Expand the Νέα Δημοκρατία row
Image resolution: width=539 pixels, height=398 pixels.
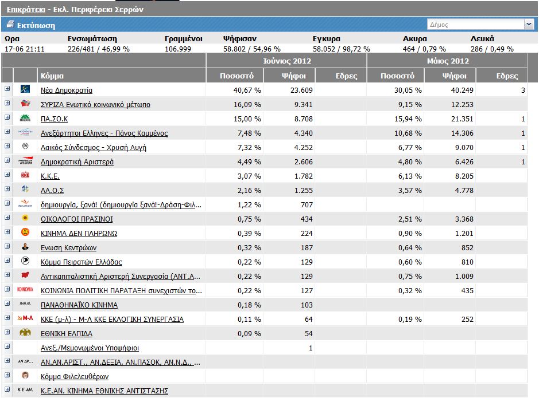coord(7,89)
